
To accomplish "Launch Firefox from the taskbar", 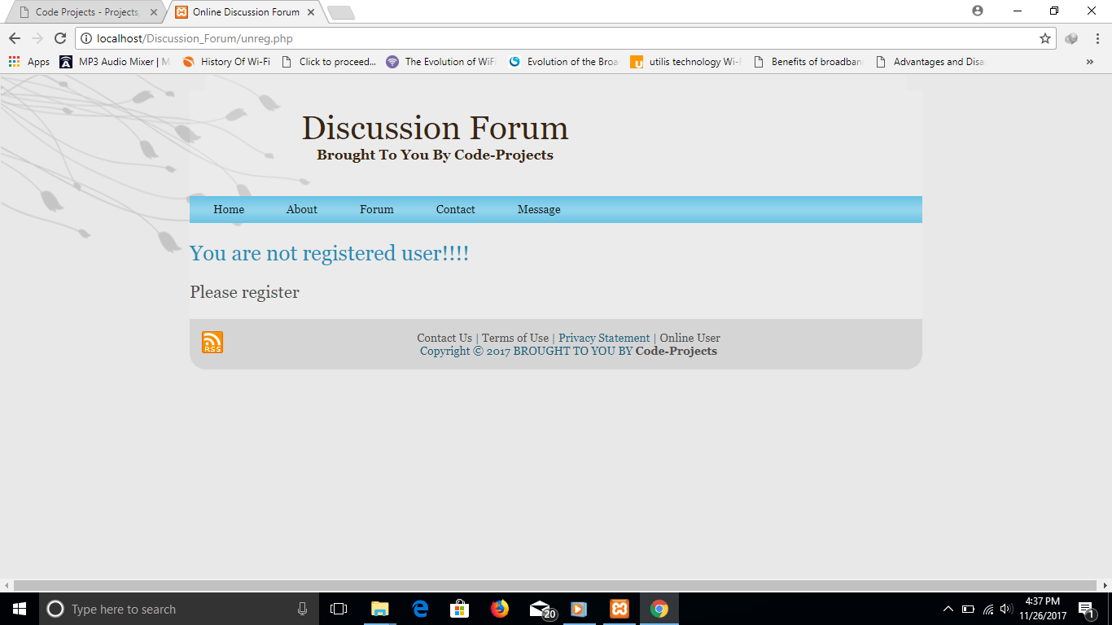I will (x=499, y=608).
